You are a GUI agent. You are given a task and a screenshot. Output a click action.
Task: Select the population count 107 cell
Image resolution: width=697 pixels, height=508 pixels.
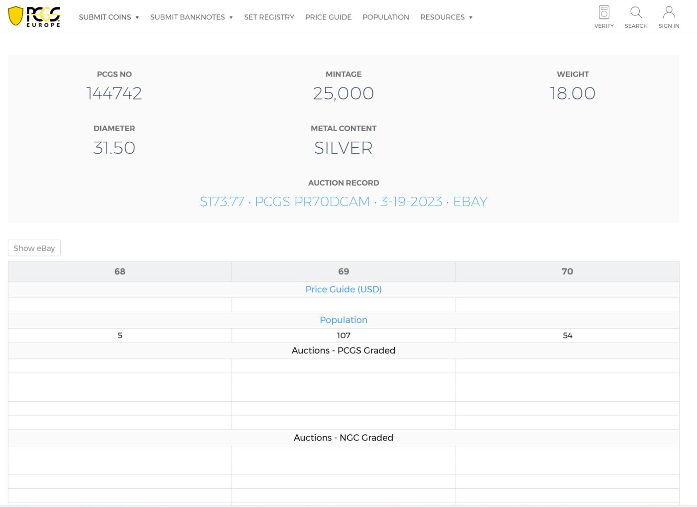click(344, 336)
